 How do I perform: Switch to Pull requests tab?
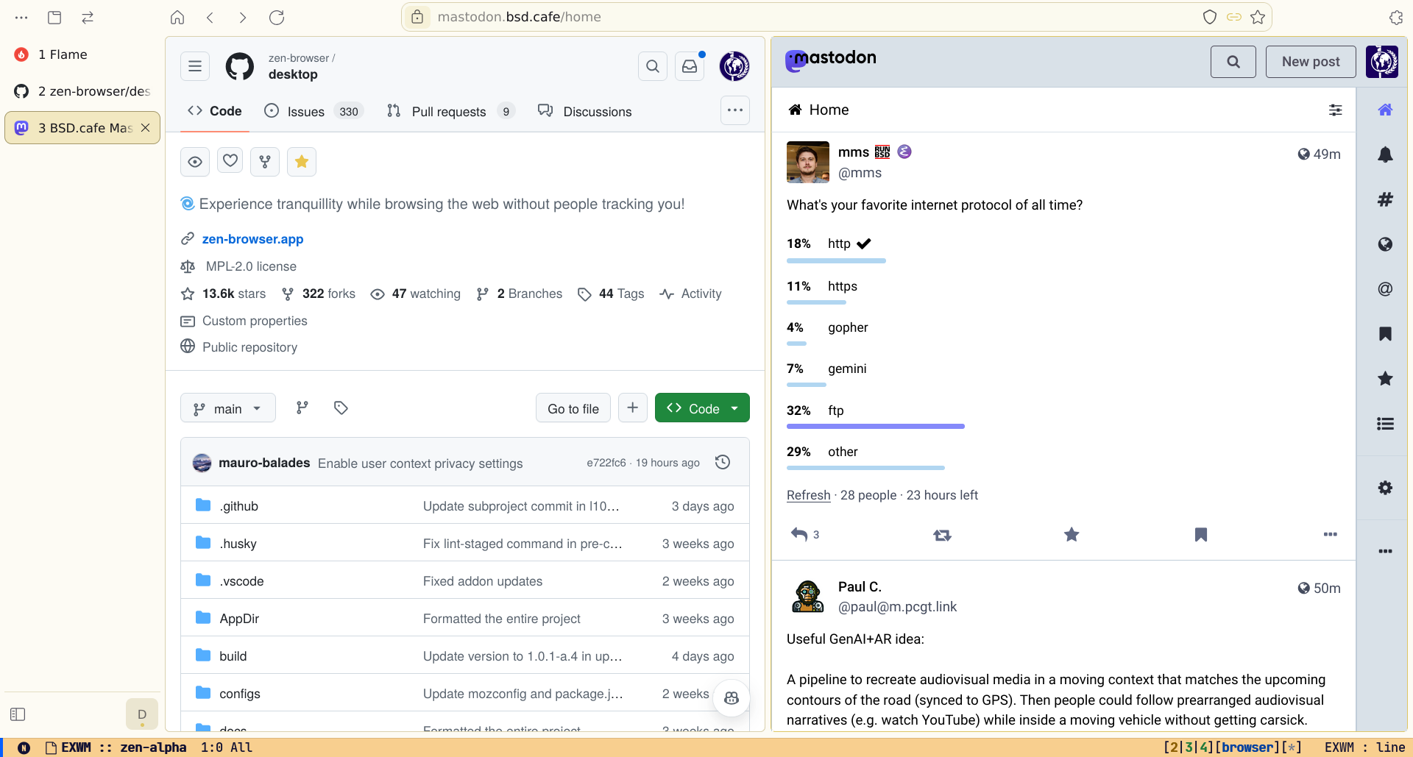[450, 111]
